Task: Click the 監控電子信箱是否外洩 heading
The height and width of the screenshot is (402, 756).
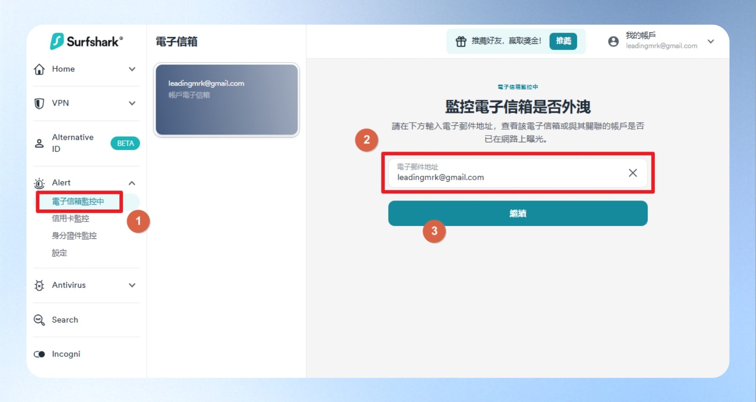Action: (x=518, y=107)
